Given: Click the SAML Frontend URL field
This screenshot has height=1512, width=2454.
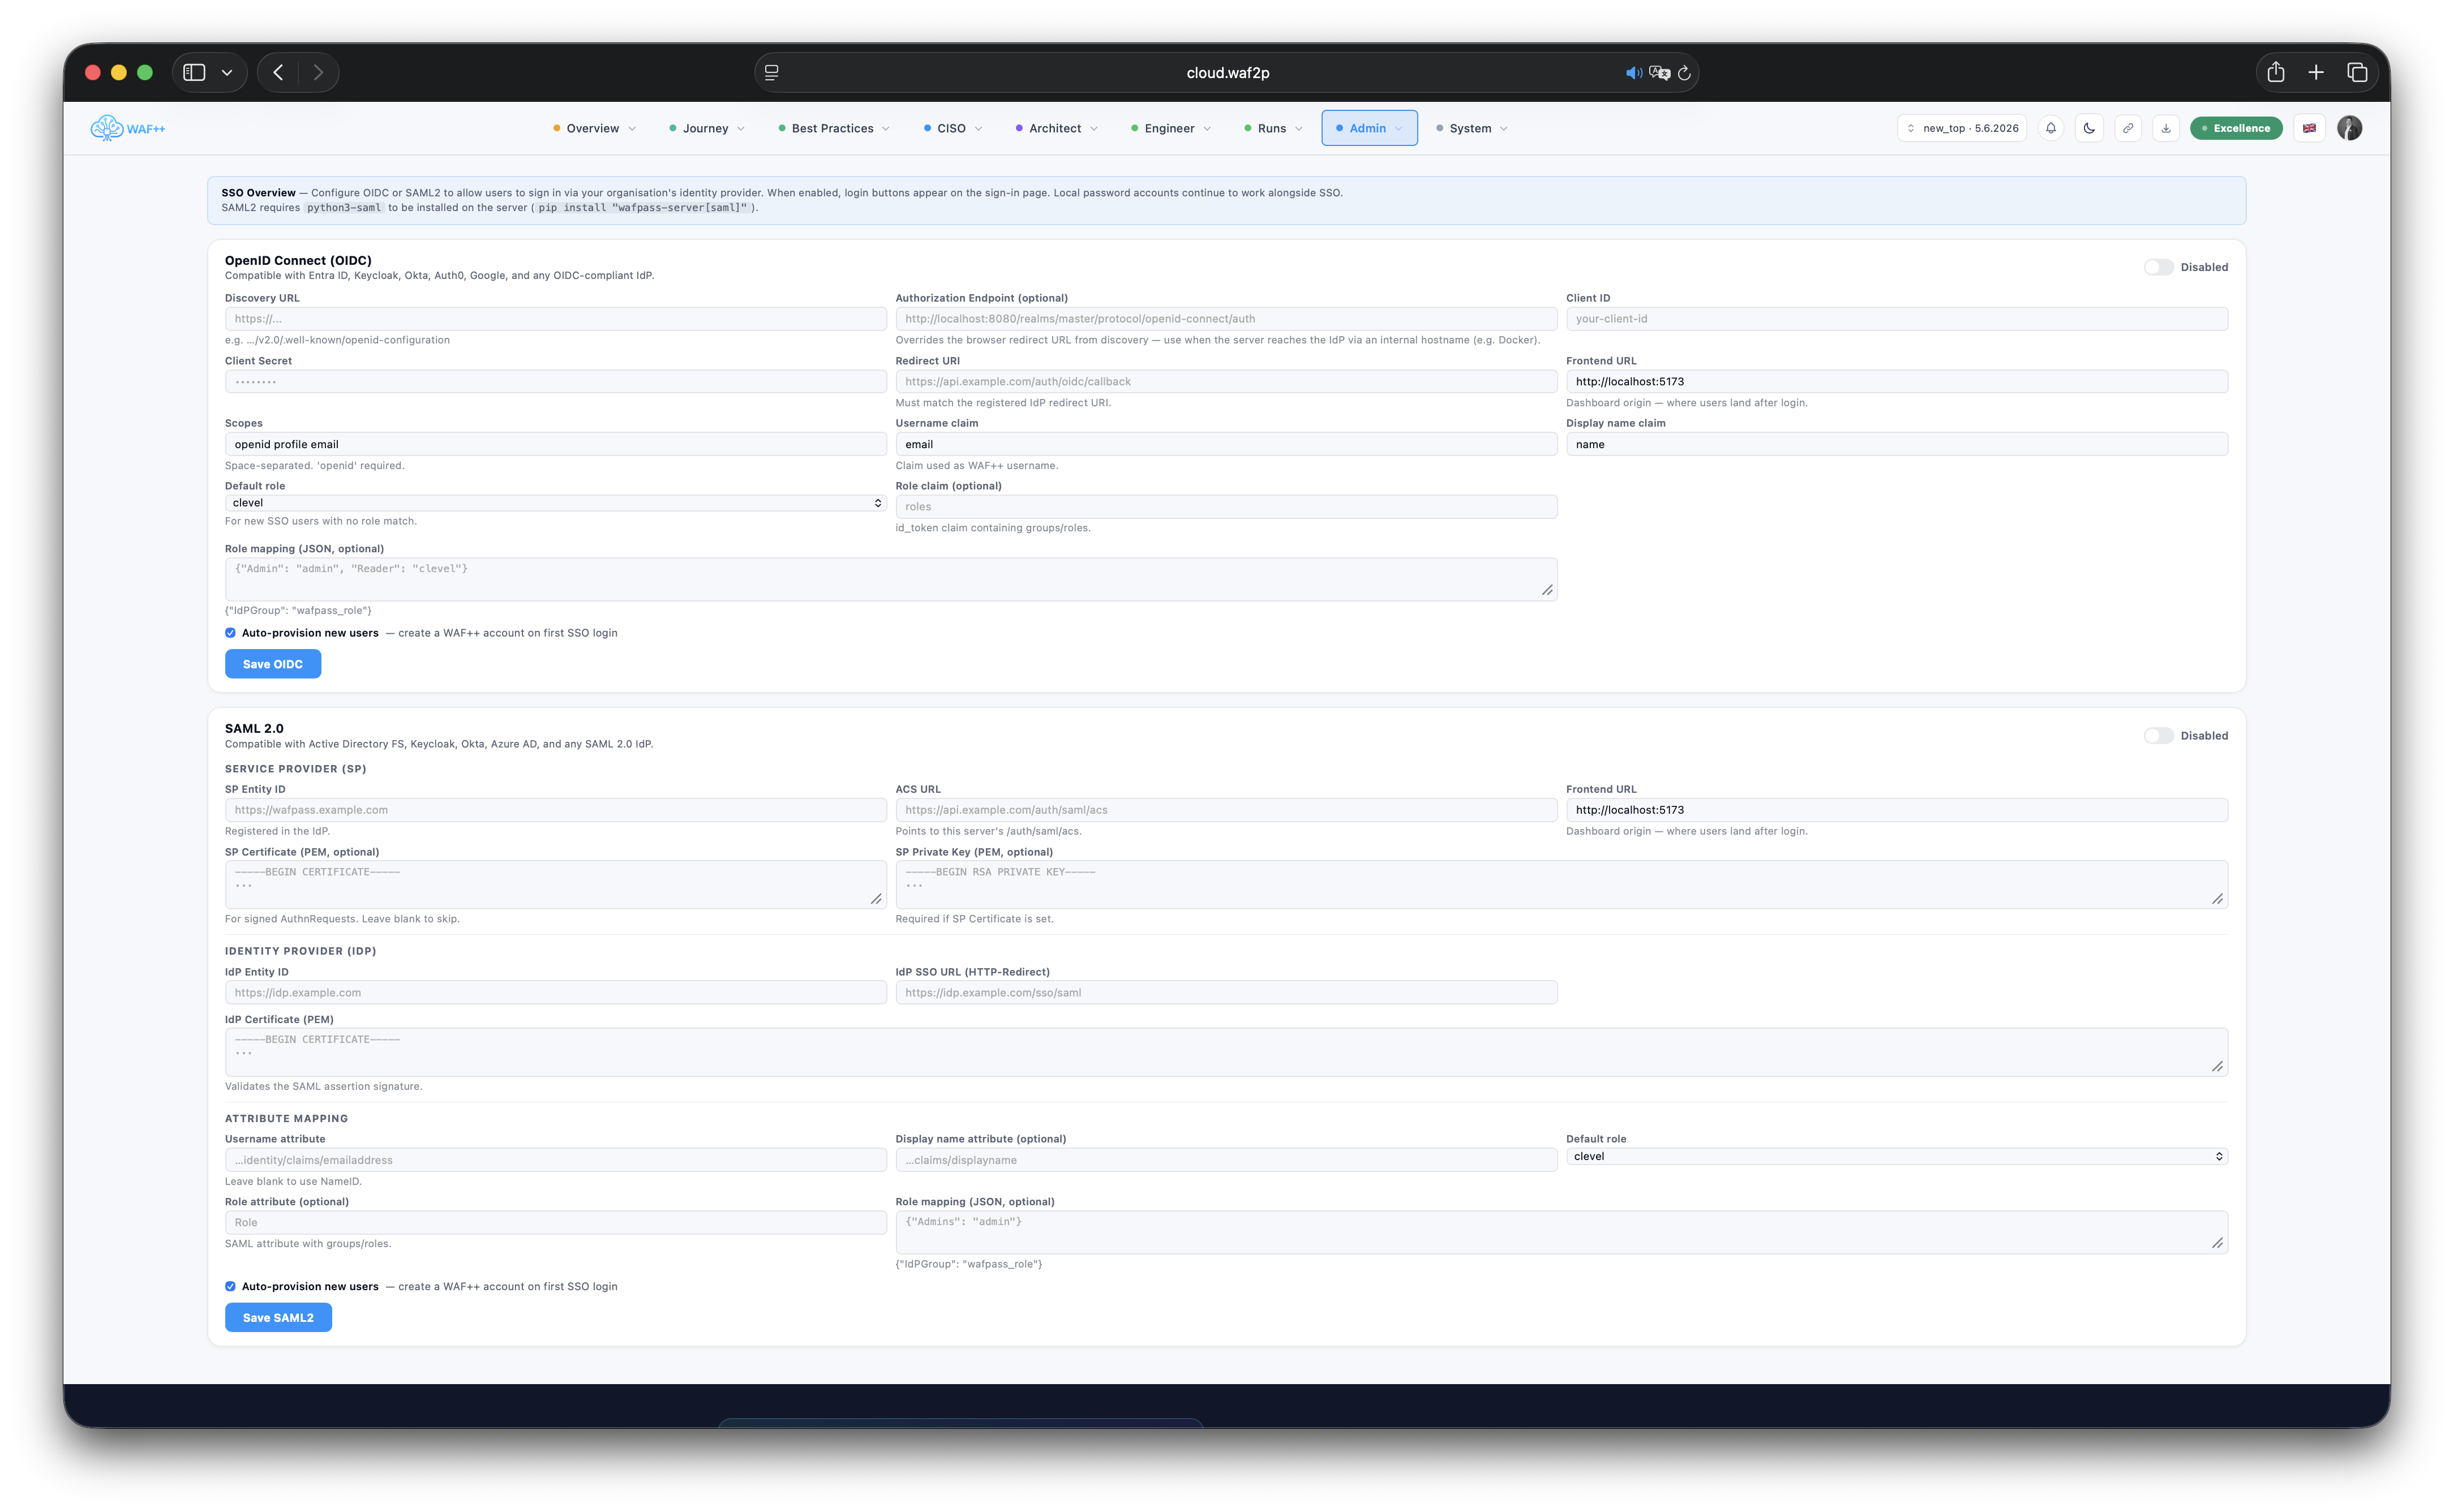Looking at the screenshot, I should [x=1897, y=810].
